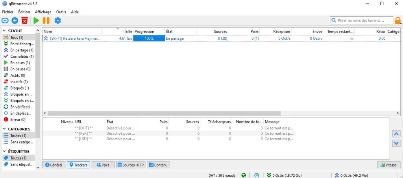The height and width of the screenshot is (178, 403).
Task: Open options via the gear icon
Action: tap(58, 20)
